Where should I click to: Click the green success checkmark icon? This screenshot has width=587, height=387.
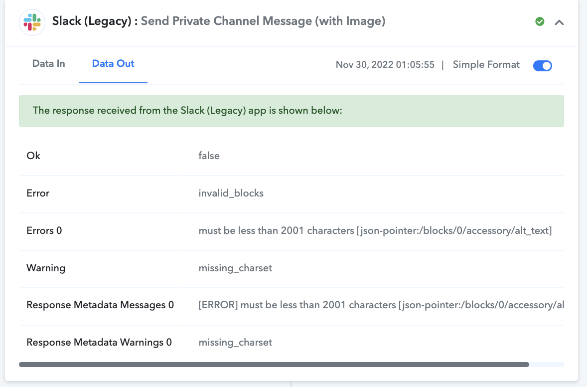coord(540,22)
